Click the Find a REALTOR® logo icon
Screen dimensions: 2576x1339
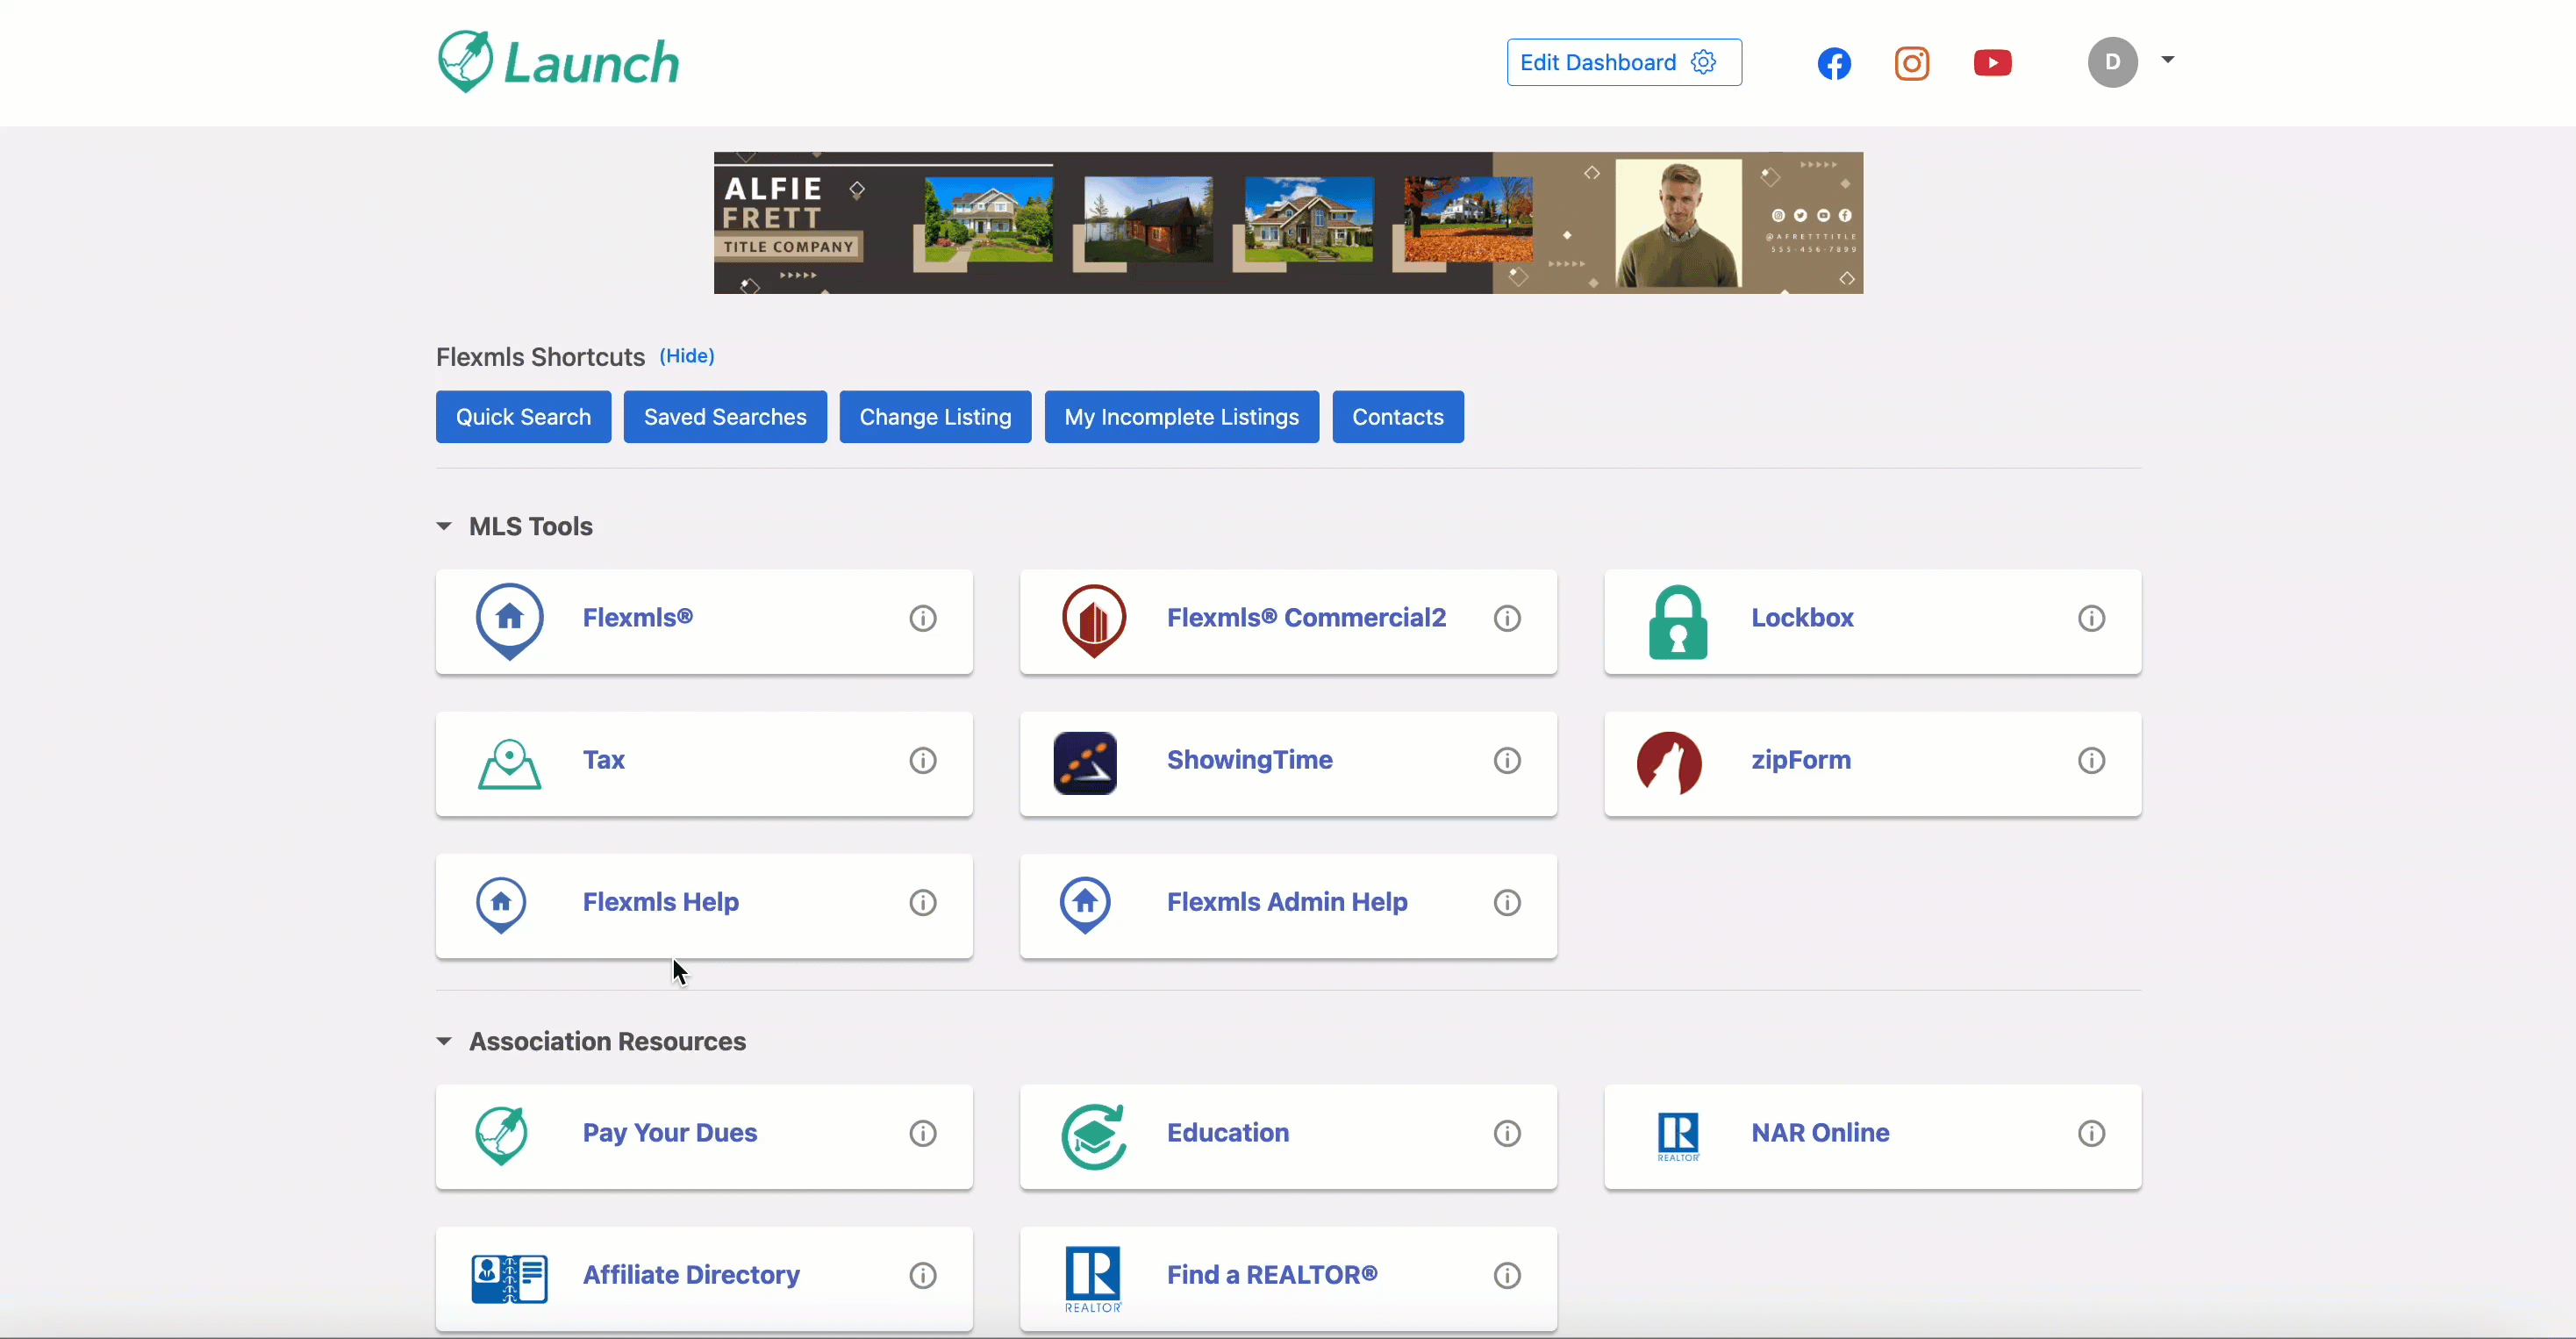pyautogui.click(x=1093, y=1279)
